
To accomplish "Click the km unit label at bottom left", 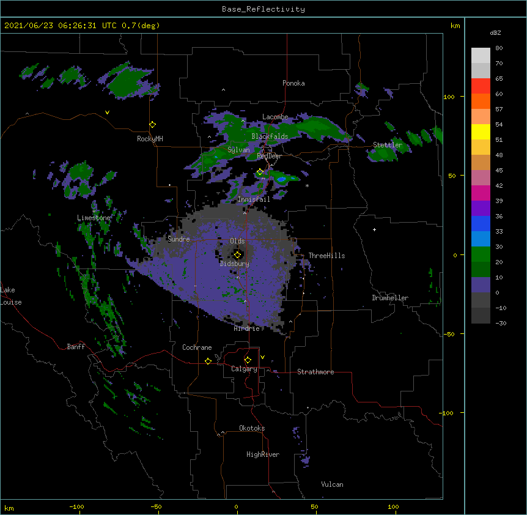I will click(9, 508).
